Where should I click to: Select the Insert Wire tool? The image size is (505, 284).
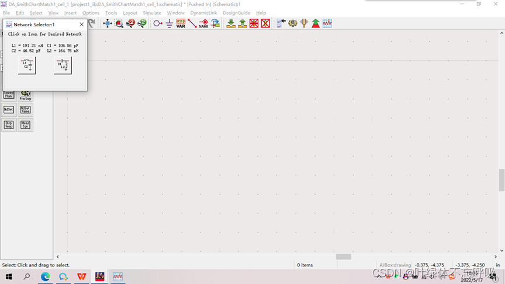(192, 23)
